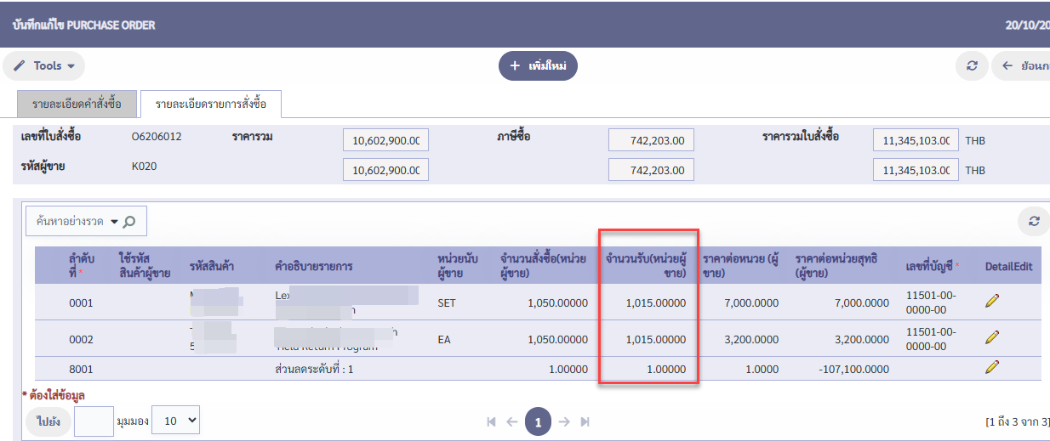This screenshot has width=1050, height=441.
Task: Switch to รายละเอียดคำสั่งซื้อ tab
Action: [x=77, y=104]
